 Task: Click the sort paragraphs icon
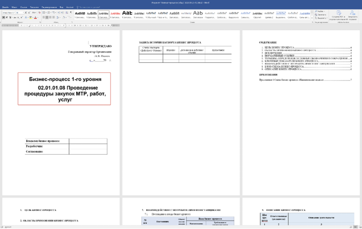66,13
